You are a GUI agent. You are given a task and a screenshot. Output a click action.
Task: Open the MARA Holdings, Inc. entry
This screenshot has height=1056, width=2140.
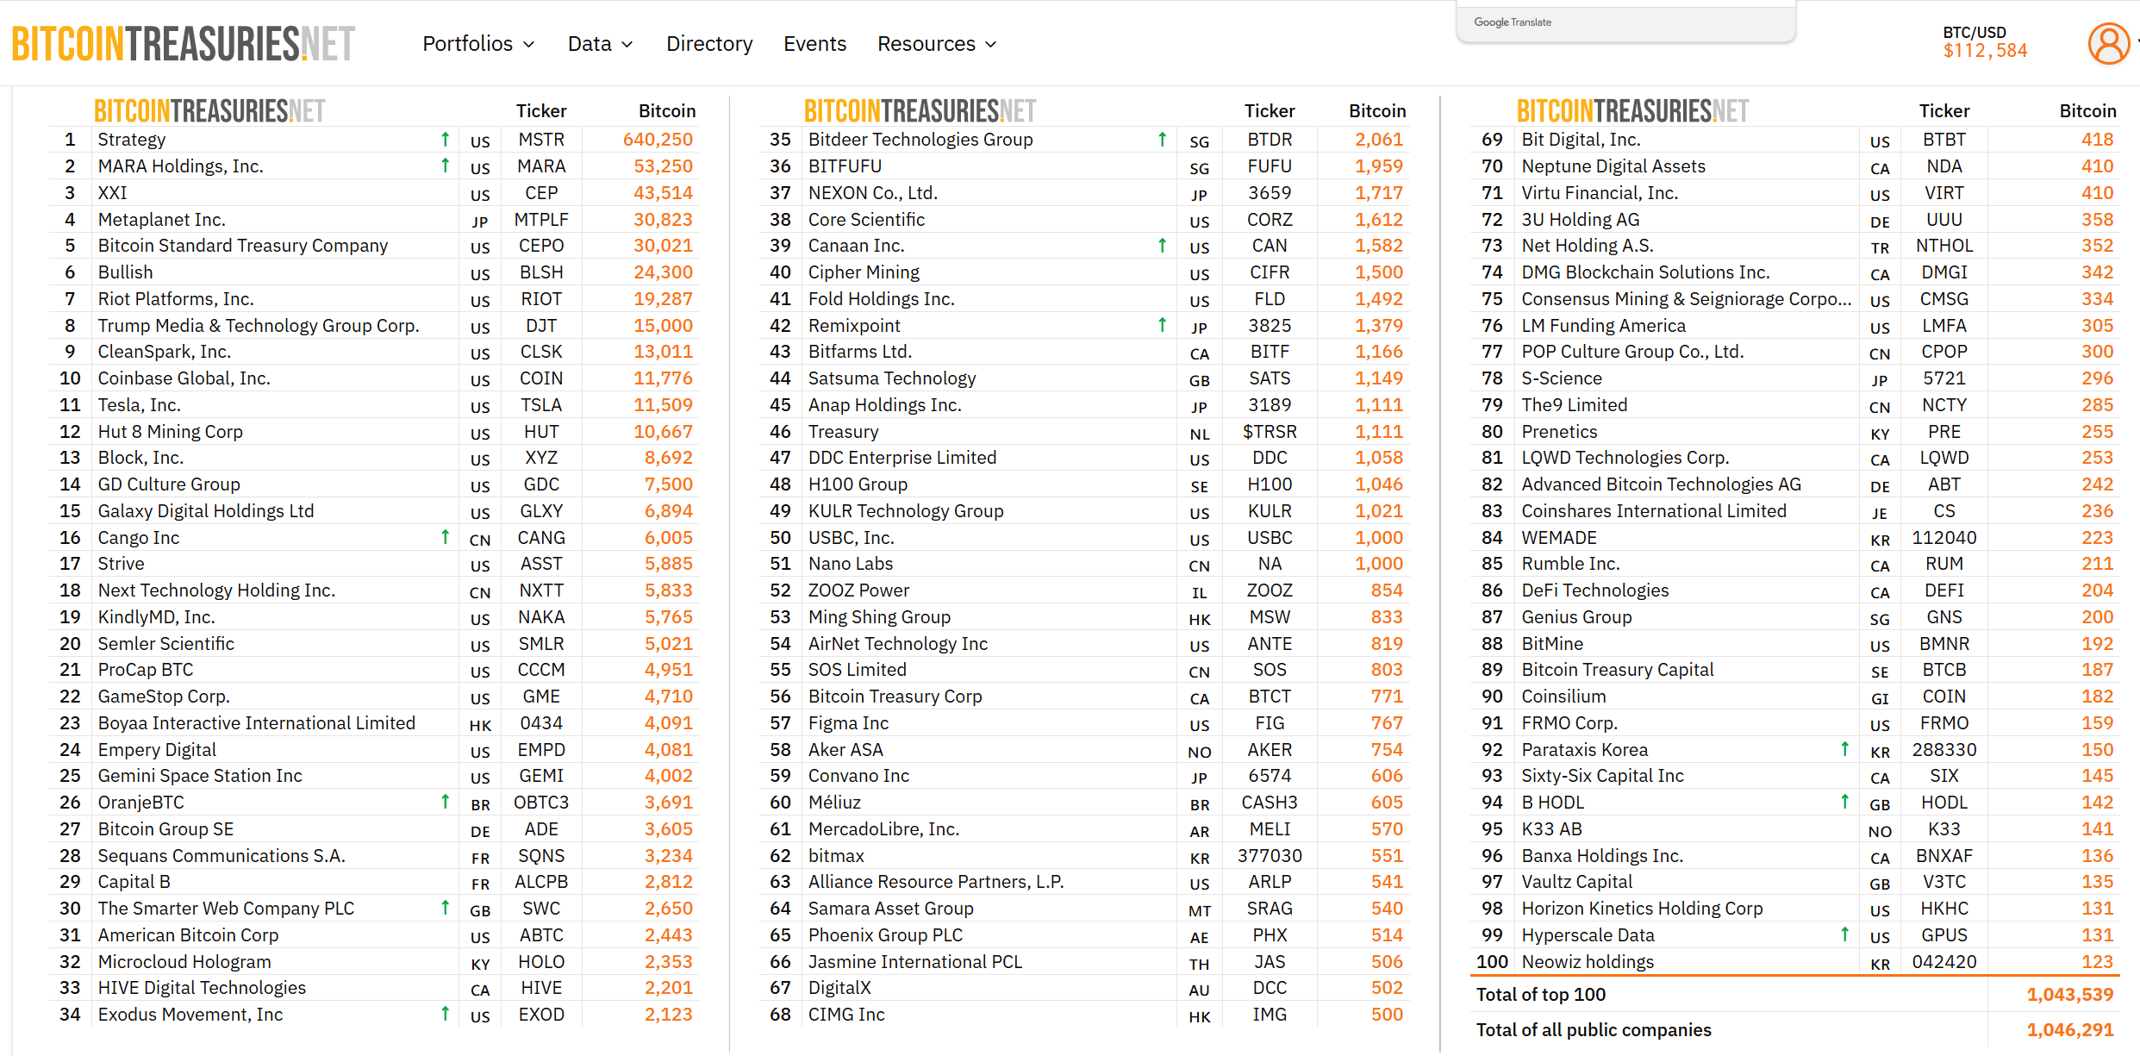180,166
